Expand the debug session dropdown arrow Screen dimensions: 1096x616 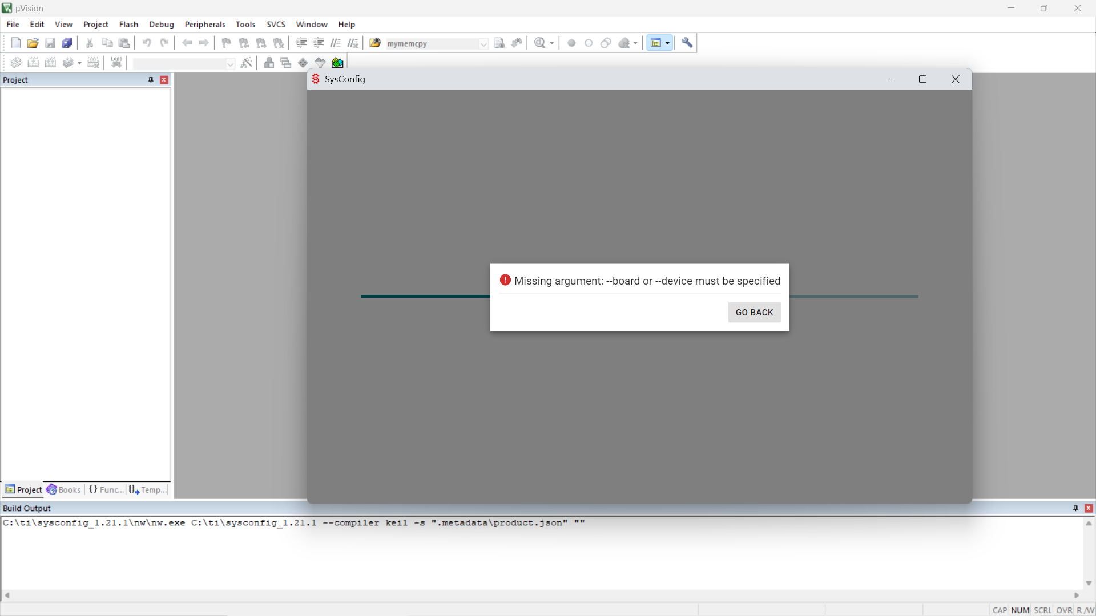pos(552,43)
